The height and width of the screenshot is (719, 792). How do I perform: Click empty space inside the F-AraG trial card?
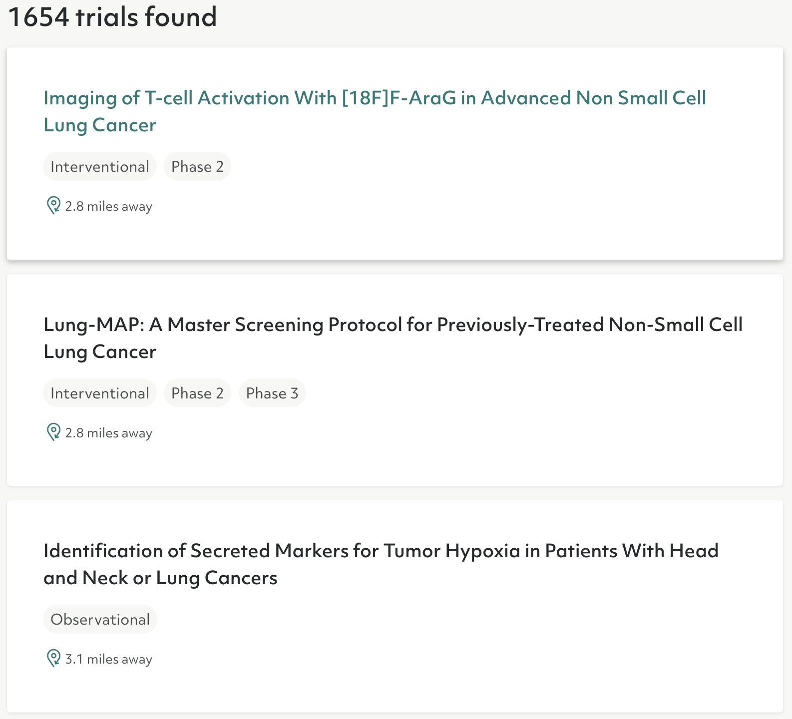[x=499, y=200]
